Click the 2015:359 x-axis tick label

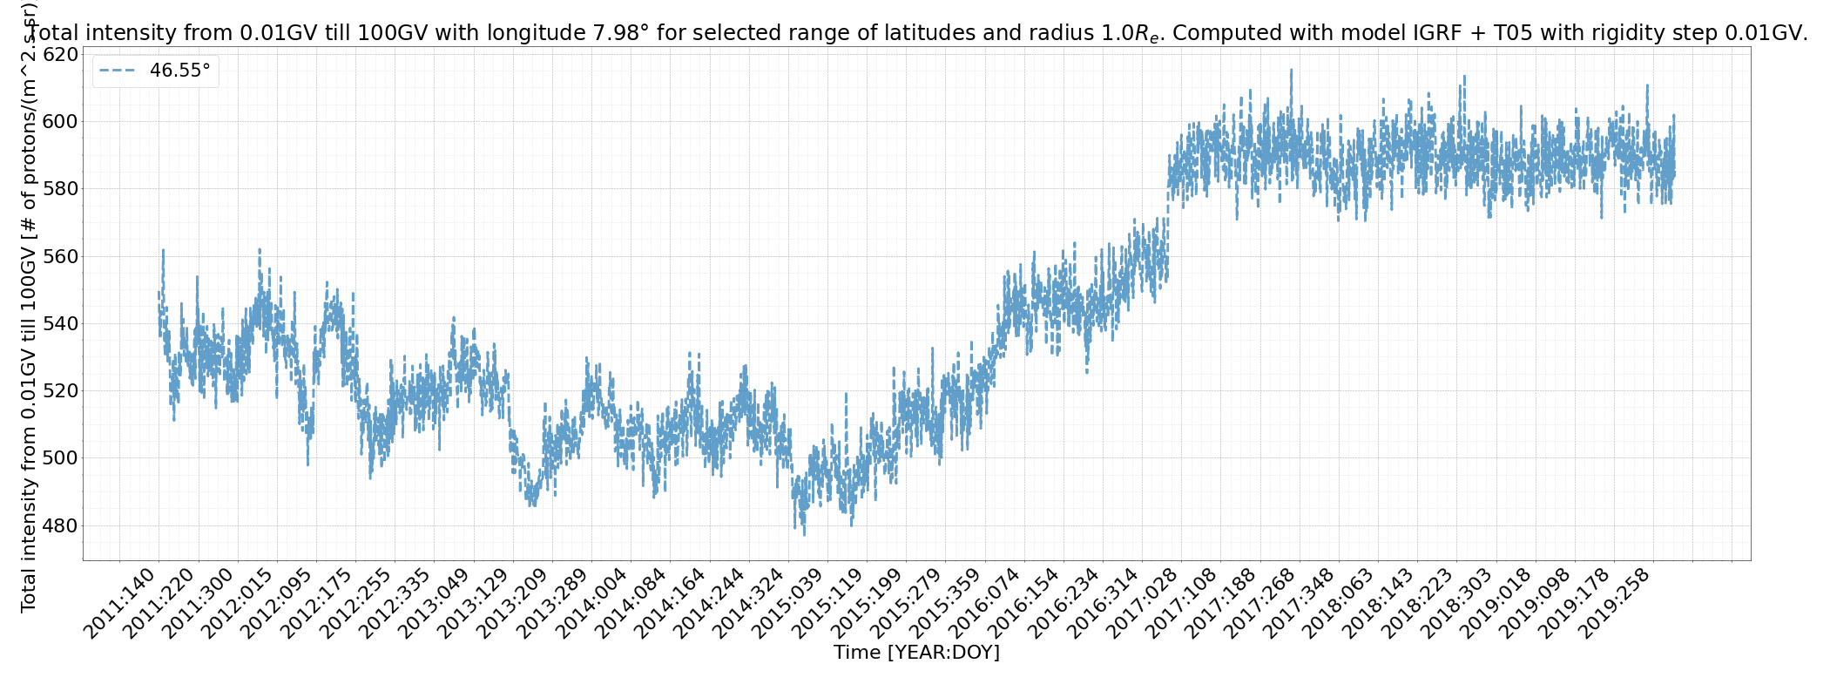point(946,602)
